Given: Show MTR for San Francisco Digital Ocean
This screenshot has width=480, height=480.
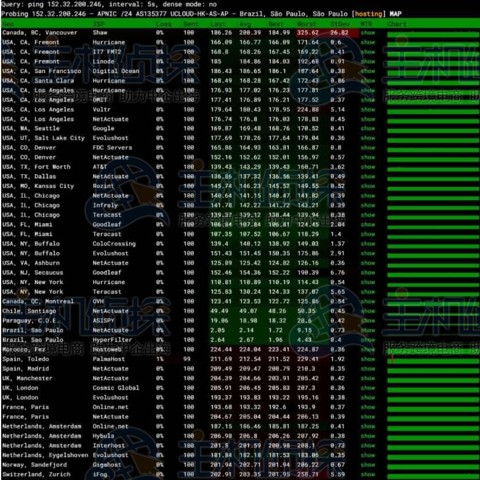Looking at the screenshot, I should [x=368, y=71].
